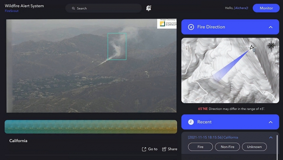Mark the alert as Fire
This screenshot has width=283, height=160.
pyautogui.click(x=200, y=147)
